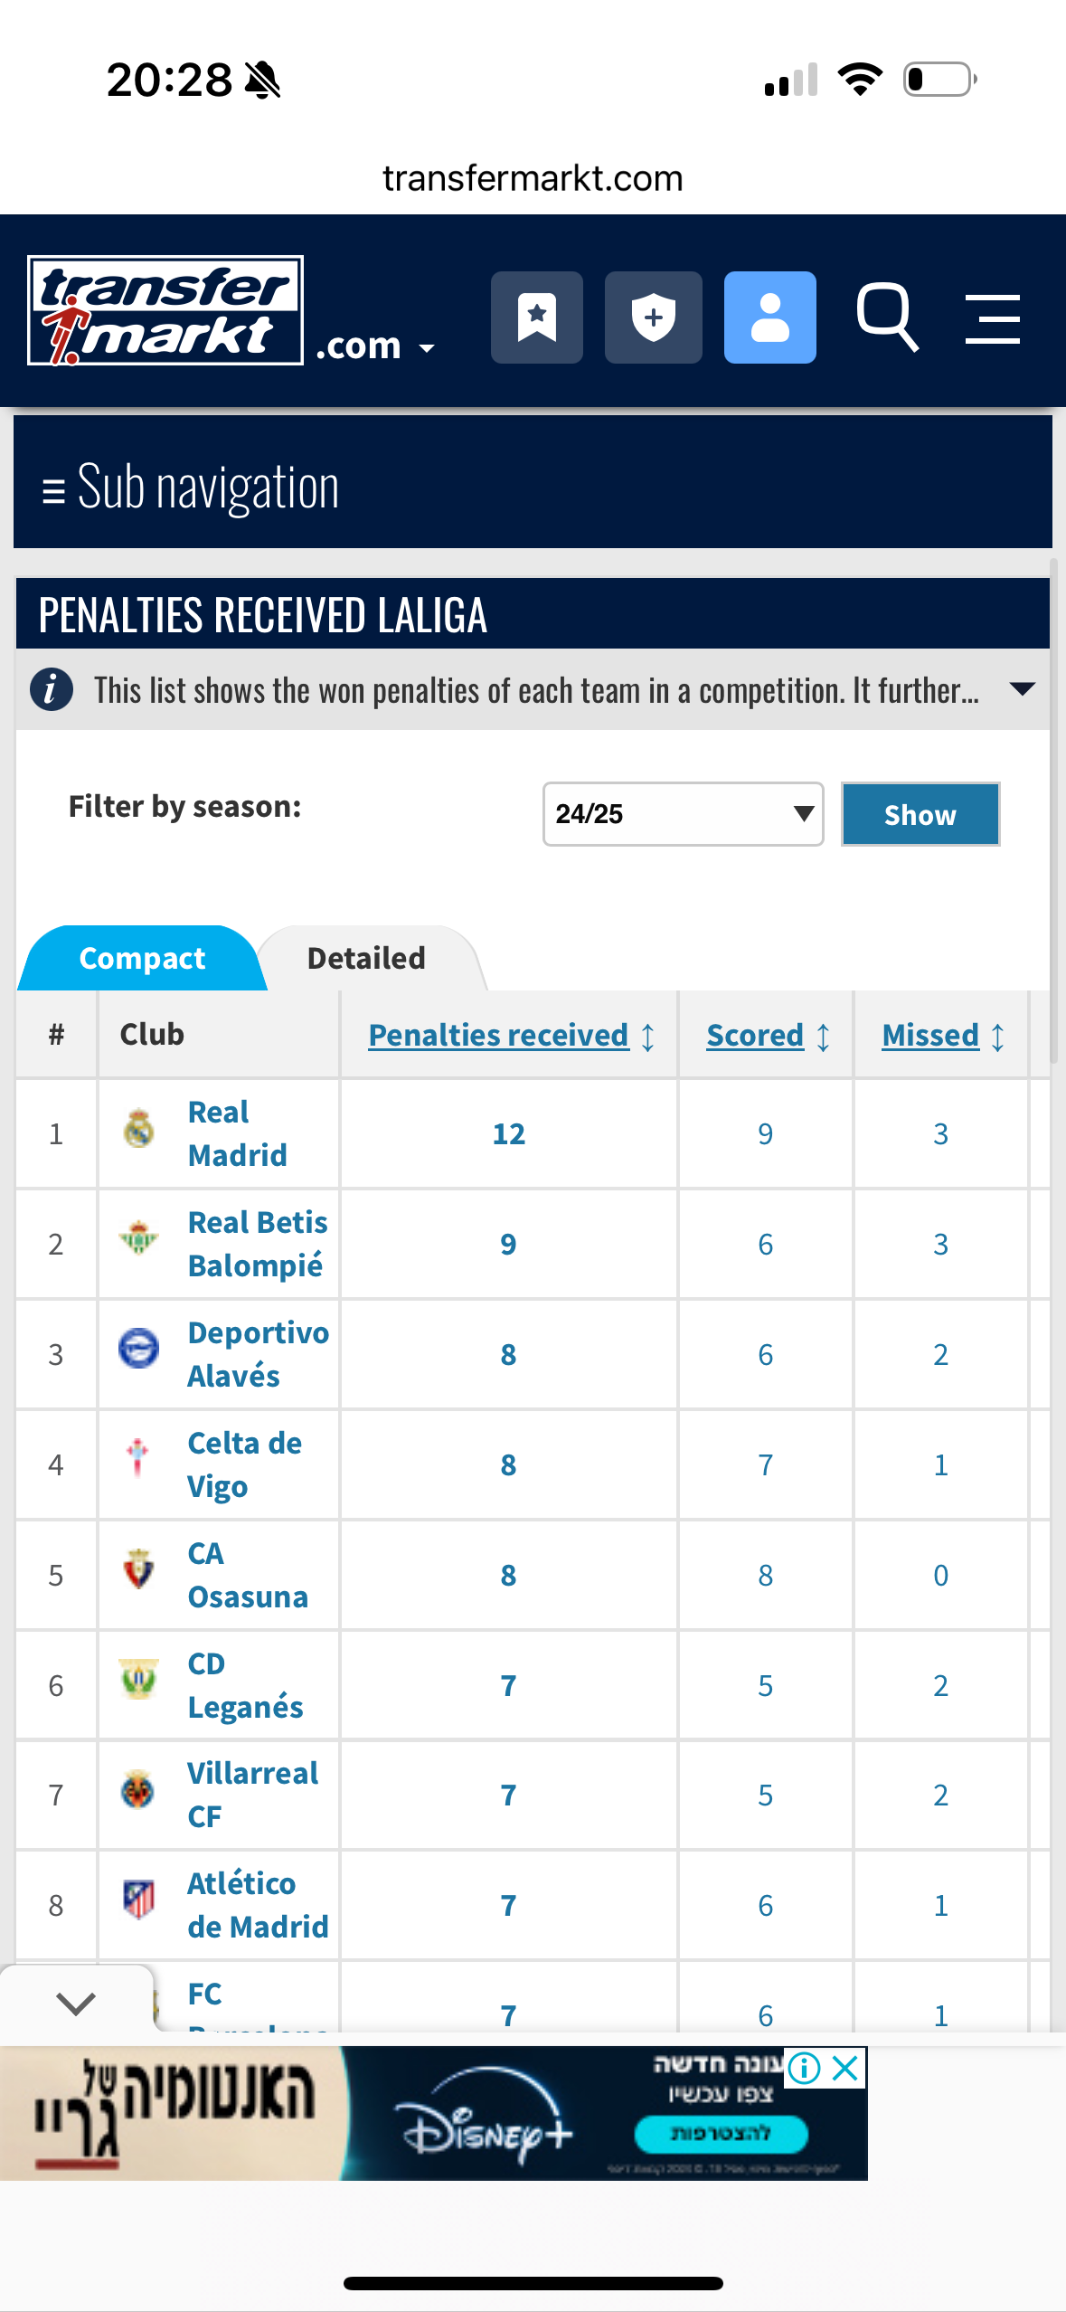Image resolution: width=1066 pixels, height=2312 pixels.
Task: Close the Disney+ advertisement banner
Action: click(845, 2068)
